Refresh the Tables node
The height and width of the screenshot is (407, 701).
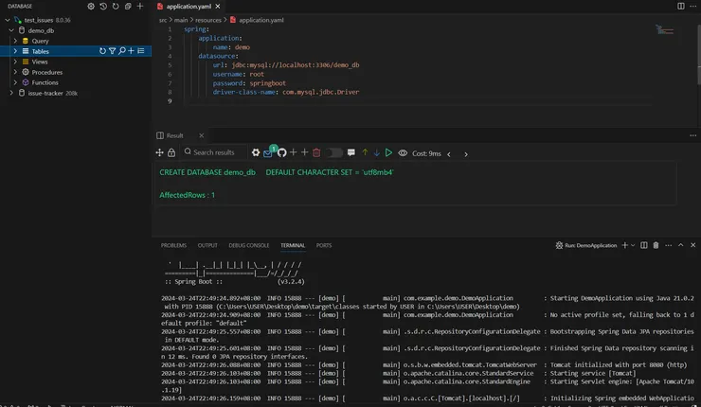point(102,51)
